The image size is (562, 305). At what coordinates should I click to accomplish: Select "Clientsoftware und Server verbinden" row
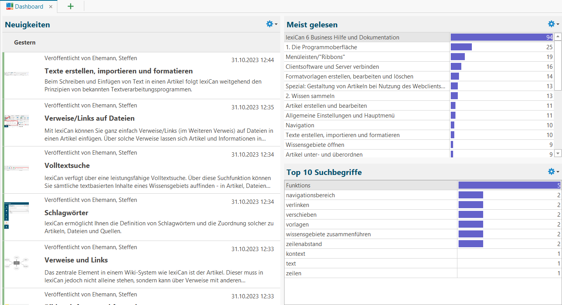click(x=419, y=67)
